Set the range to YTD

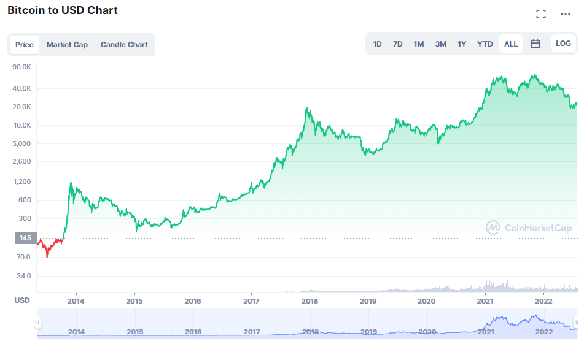point(485,44)
